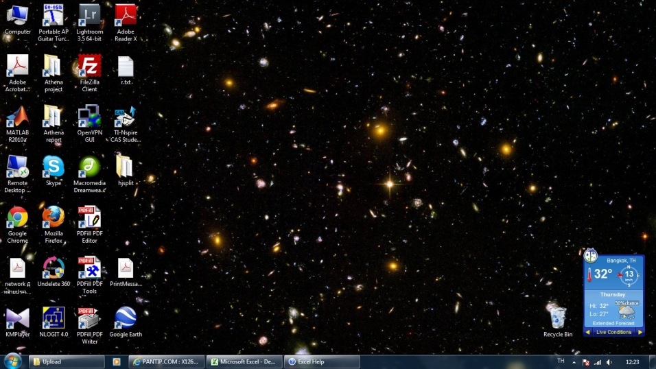Open Google Earth shortcut
The image size is (656, 369).
[126, 322]
